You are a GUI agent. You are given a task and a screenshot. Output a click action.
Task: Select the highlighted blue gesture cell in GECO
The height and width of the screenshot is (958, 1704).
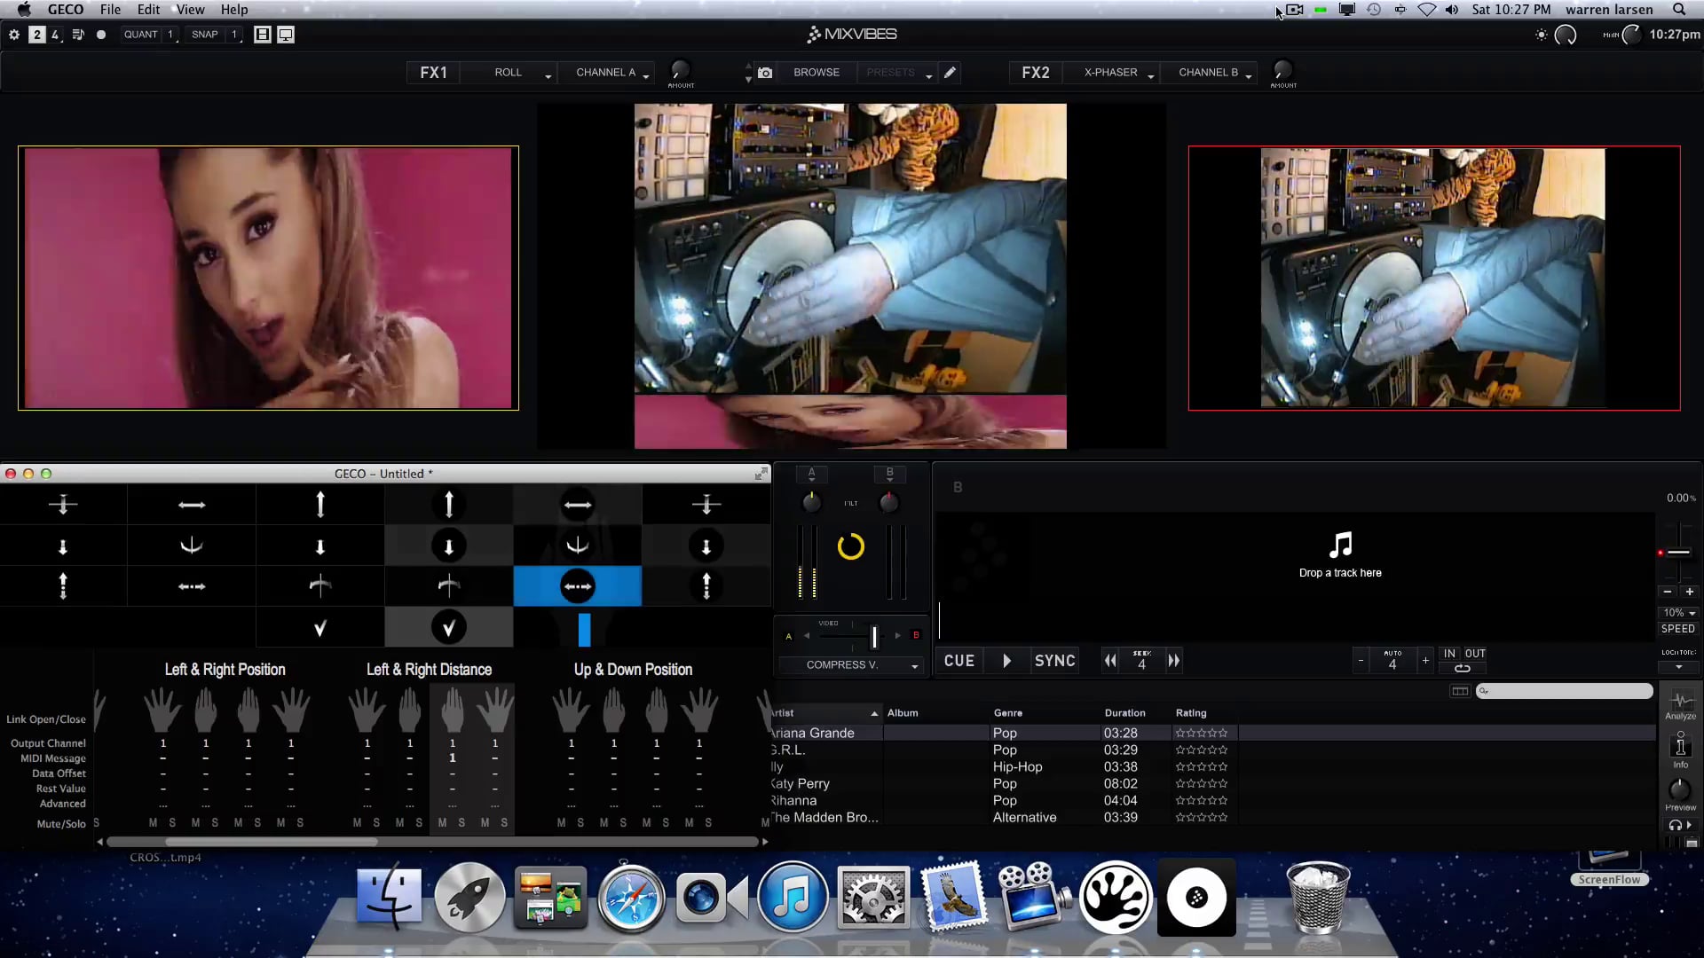[578, 586]
